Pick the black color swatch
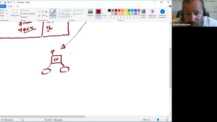 pyautogui.click(x=109, y=11)
